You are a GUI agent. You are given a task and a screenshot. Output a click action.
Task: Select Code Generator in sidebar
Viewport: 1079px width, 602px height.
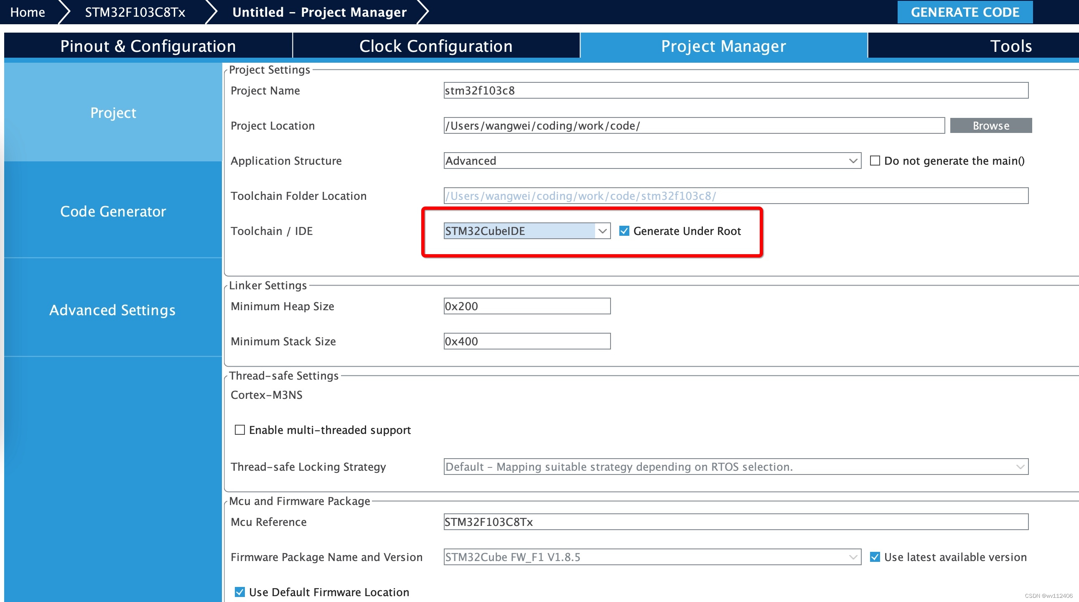[113, 211]
